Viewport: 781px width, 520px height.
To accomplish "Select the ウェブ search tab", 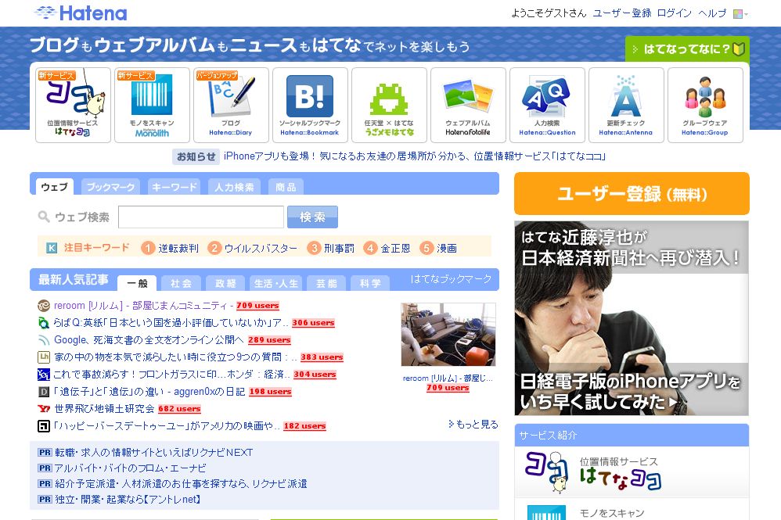I will coord(54,187).
